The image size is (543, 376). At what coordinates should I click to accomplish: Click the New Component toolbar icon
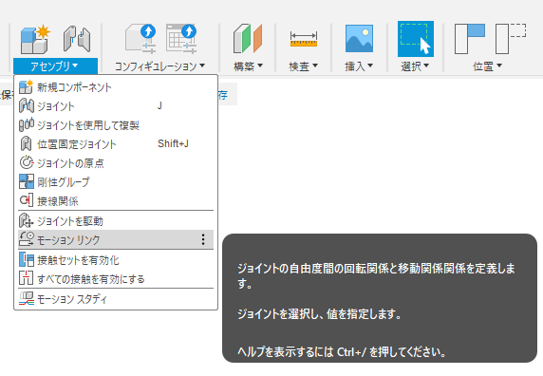(x=35, y=39)
